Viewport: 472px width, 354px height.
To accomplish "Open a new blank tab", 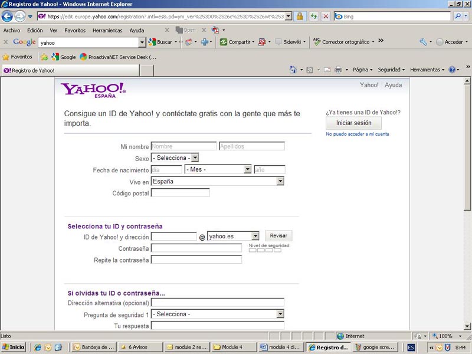I will [x=147, y=70].
